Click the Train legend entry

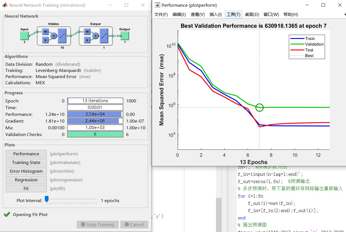tap(306, 39)
